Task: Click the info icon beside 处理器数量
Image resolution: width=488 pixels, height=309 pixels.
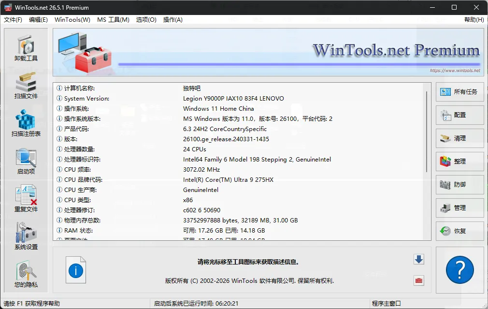Action: [x=59, y=149]
